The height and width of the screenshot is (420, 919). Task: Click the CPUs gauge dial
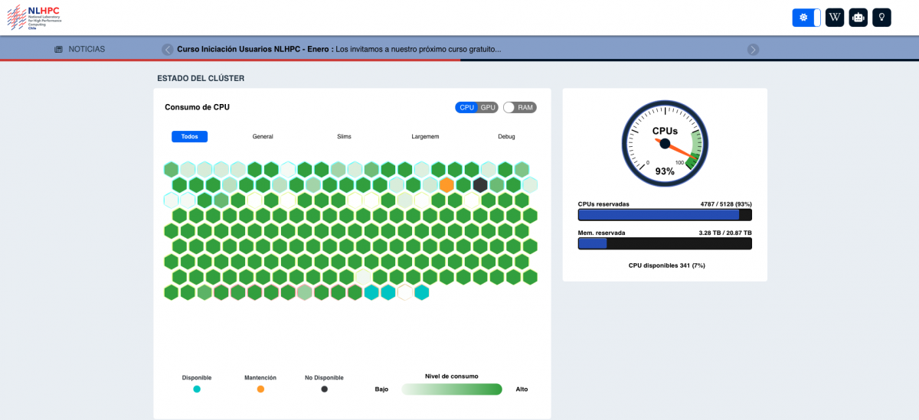pos(664,143)
